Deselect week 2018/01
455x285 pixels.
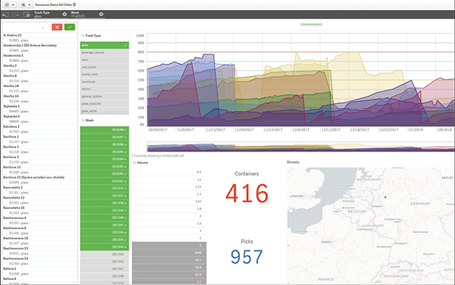[x=104, y=181]
